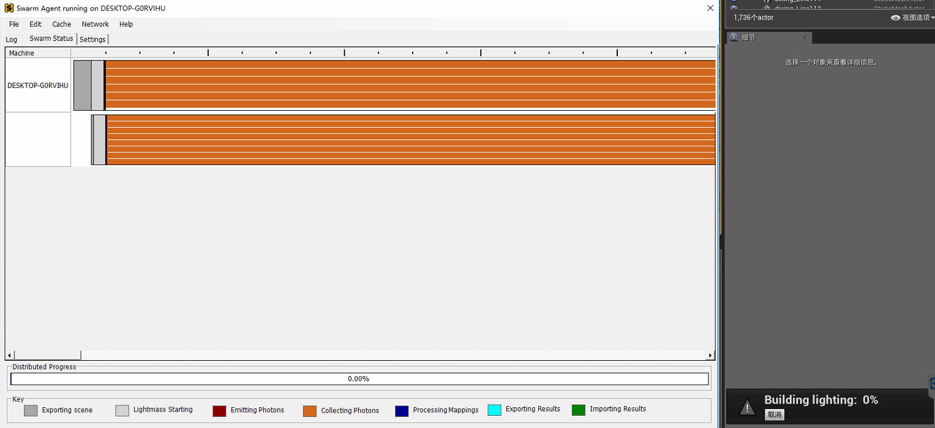Viewport: 935px width, 428px height.
Task: Click the Building lighting: 0% text
Action: [821, 400]
